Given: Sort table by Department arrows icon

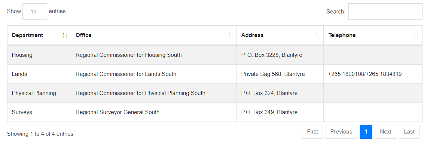Looking at the screenshot, I should (x=65, y=35).
